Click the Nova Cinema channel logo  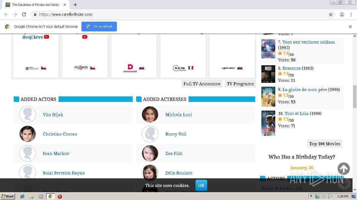coord(32,68)
